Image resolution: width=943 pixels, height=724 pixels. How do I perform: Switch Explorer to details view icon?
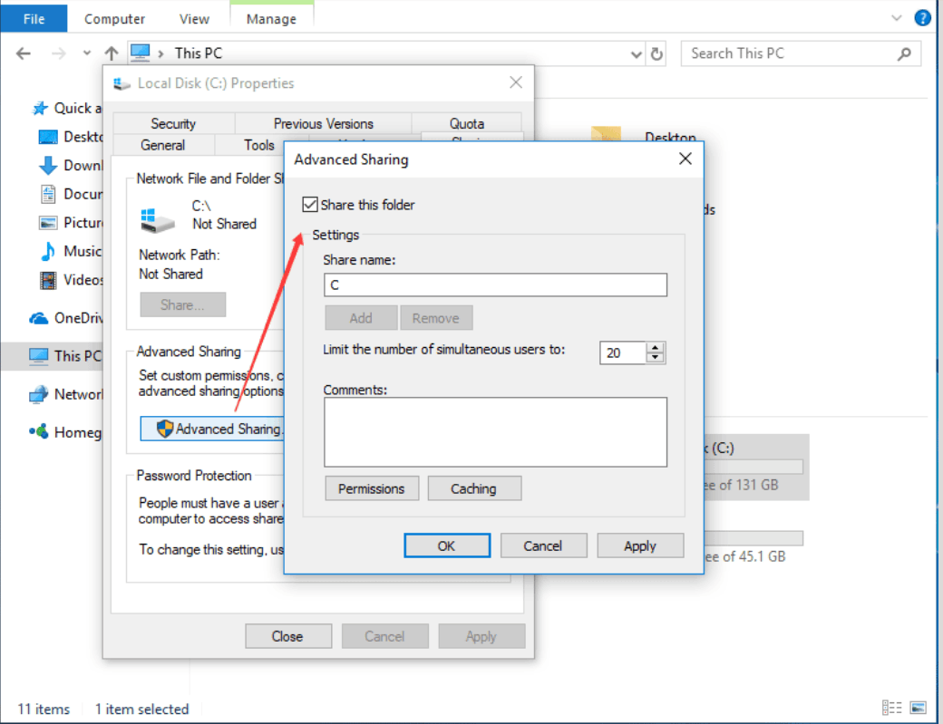(x=892, y=708)
